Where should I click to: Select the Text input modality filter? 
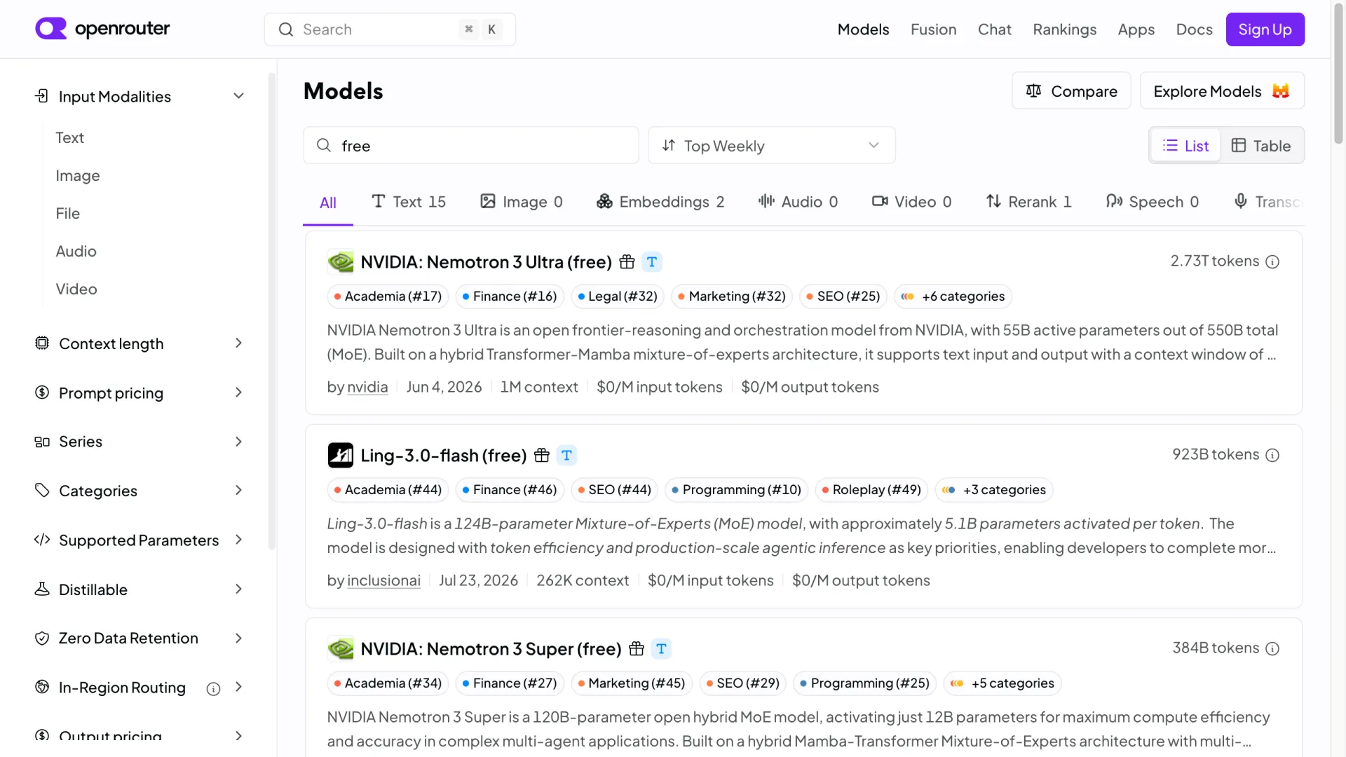click(x=69, y=137)
